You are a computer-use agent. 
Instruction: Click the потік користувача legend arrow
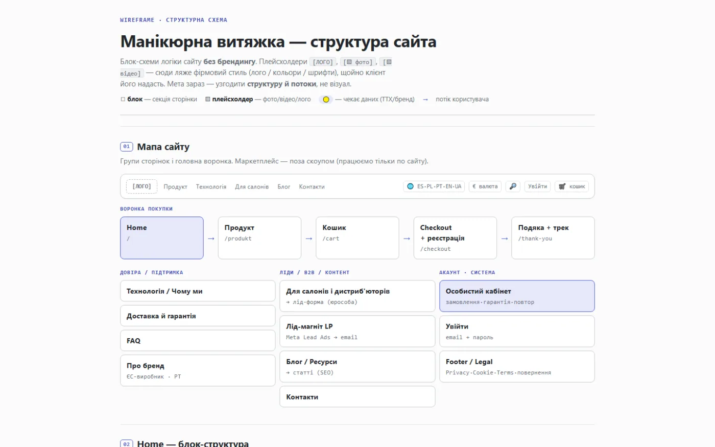click(x=425, y=100)
